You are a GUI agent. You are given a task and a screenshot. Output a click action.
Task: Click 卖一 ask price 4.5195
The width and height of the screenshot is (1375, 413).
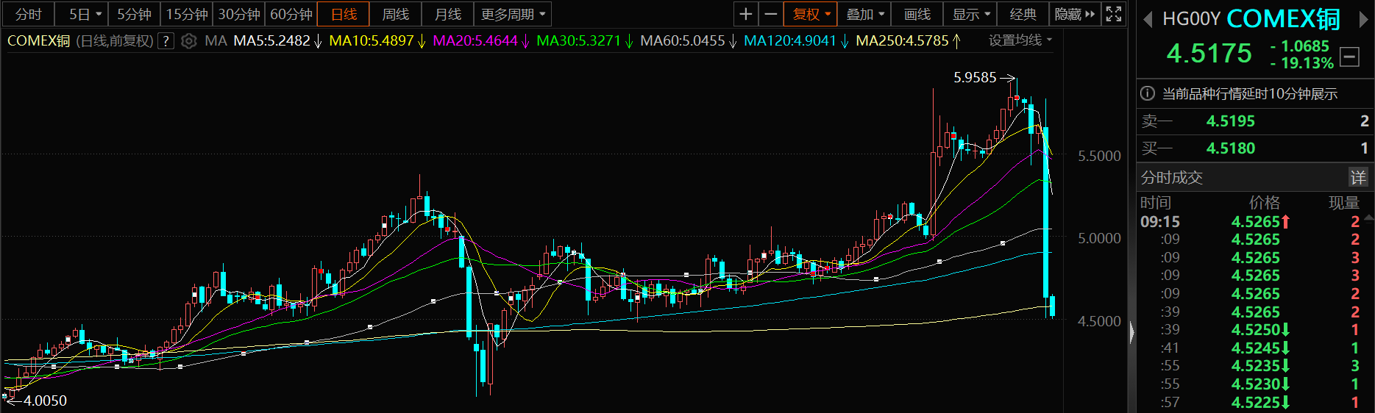coord(1230,121)
